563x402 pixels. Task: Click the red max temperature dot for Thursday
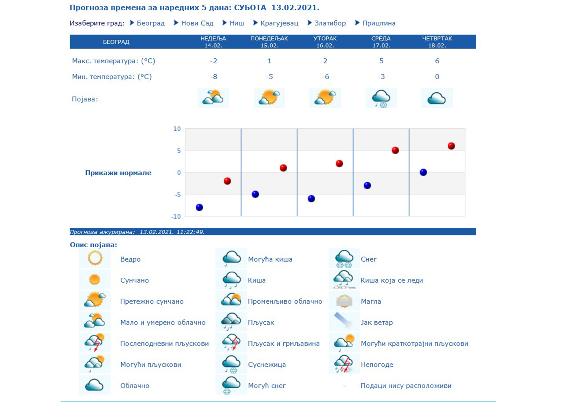[x=451, y=146]
